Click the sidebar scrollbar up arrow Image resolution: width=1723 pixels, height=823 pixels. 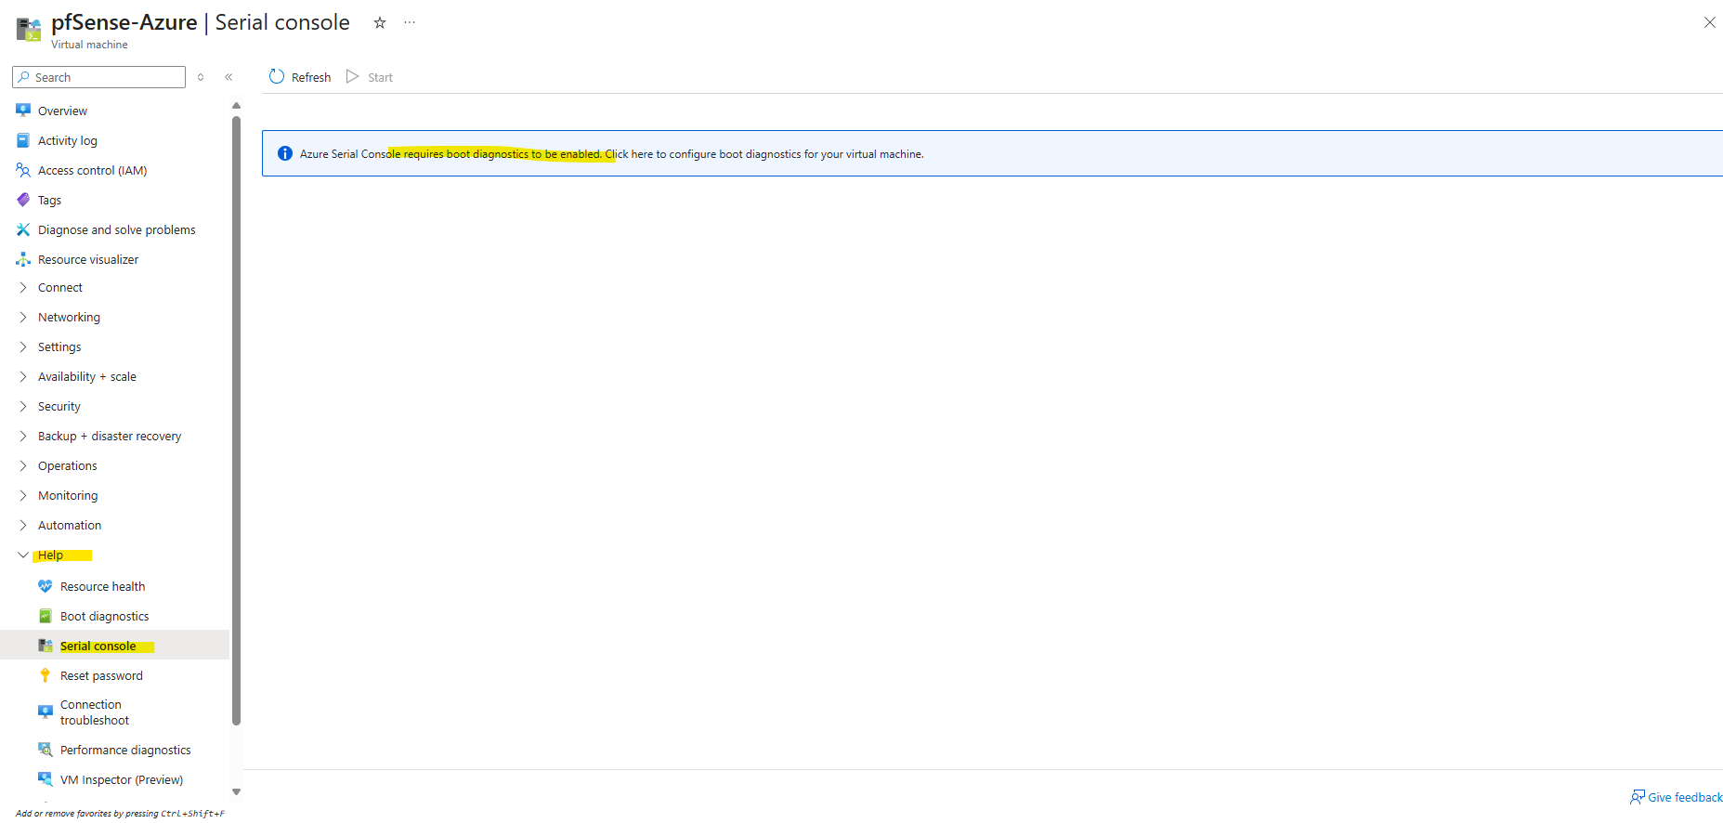pyautogui.click(x=236, y=106)
